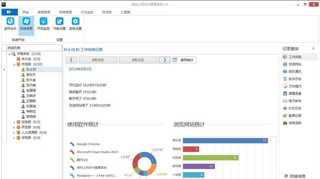Click the side expand arrow beside terminal list
This screenshot has width=320, height=179.
pyautogui.click(x=4, y=69)
